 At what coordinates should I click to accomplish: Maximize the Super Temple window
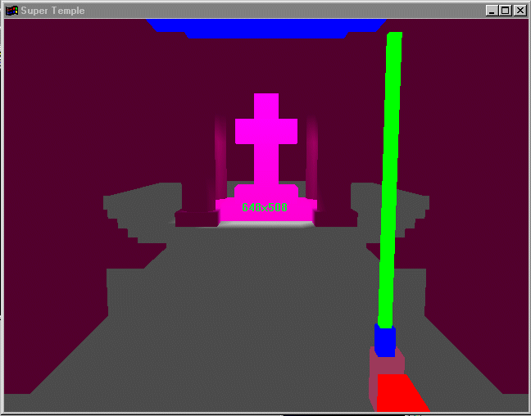(505, 11)
